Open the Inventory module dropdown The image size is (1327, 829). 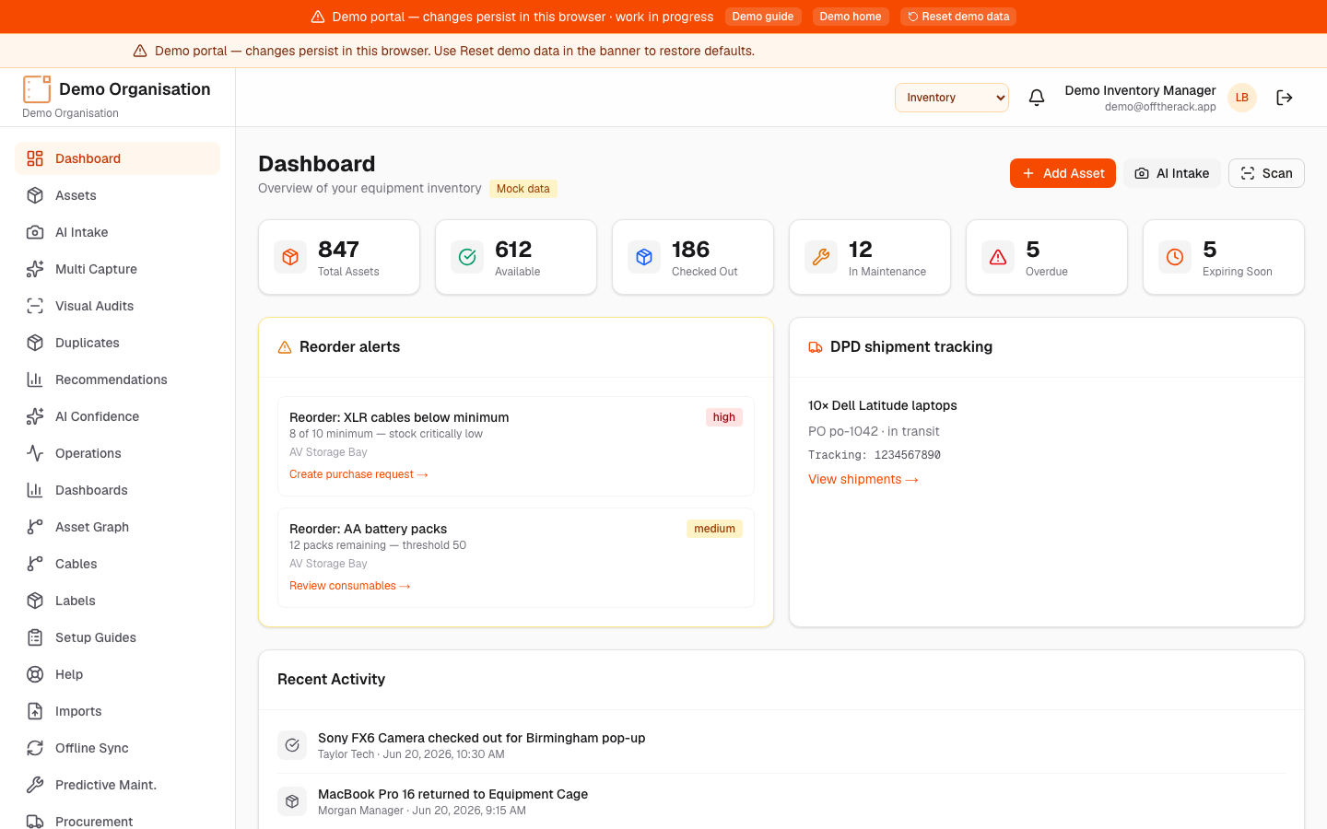pos(952,98)
